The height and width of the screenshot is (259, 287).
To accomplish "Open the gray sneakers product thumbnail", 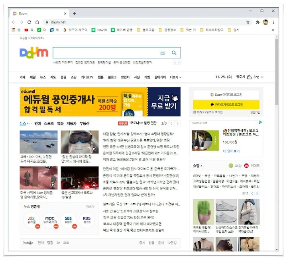I will pos(226,212).
